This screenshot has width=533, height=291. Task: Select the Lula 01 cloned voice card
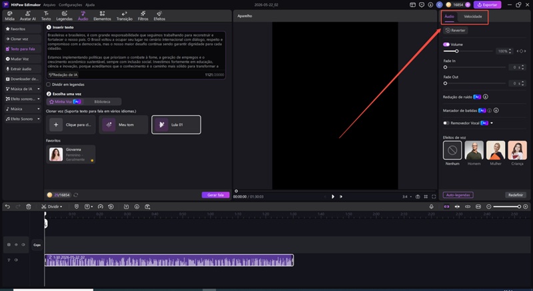click(176, 125)
